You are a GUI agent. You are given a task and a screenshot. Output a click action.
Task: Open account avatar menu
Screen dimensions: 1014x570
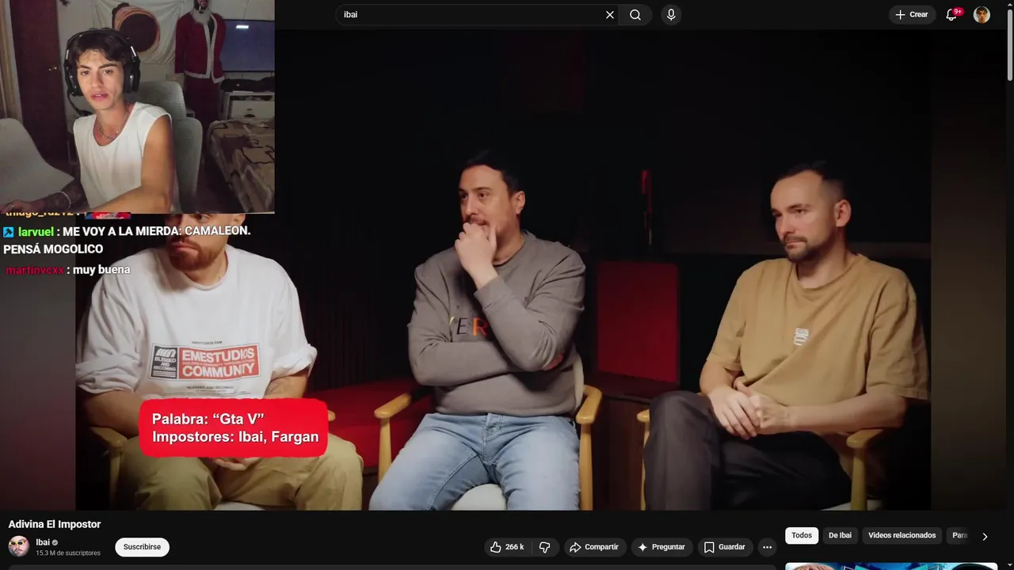click(x=982, y=14)
